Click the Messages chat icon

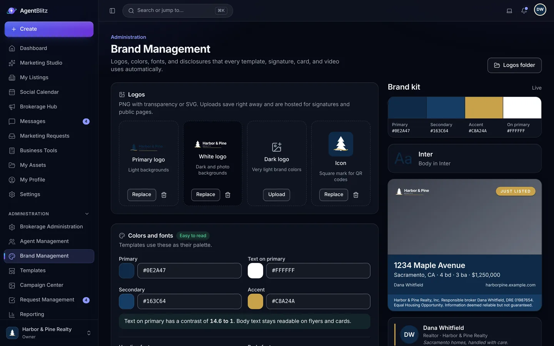tap(12, 121)
